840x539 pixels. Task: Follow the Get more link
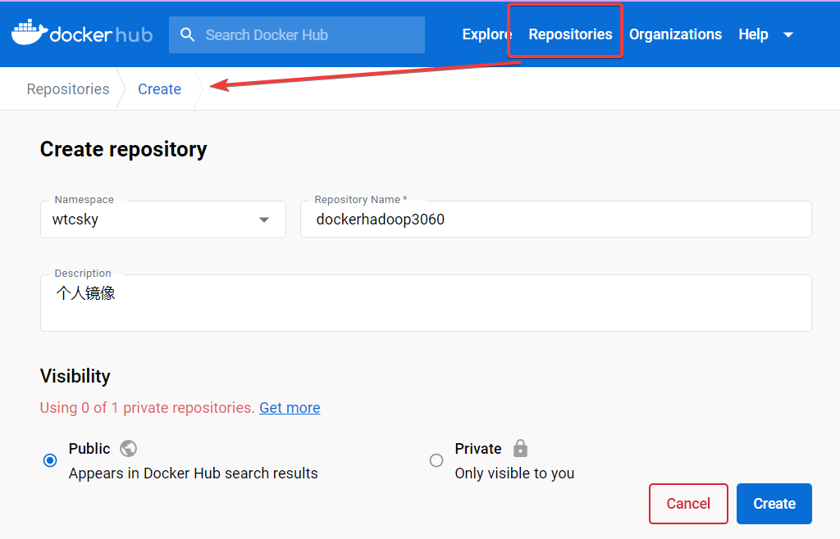290,407
